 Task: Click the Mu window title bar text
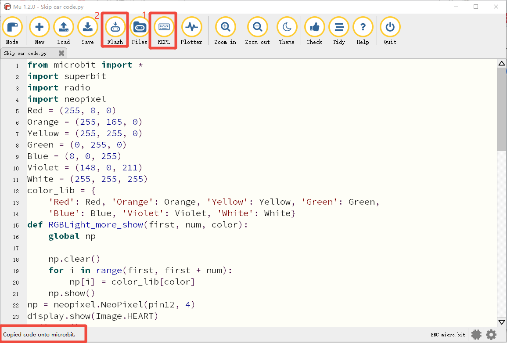[48, 7]
